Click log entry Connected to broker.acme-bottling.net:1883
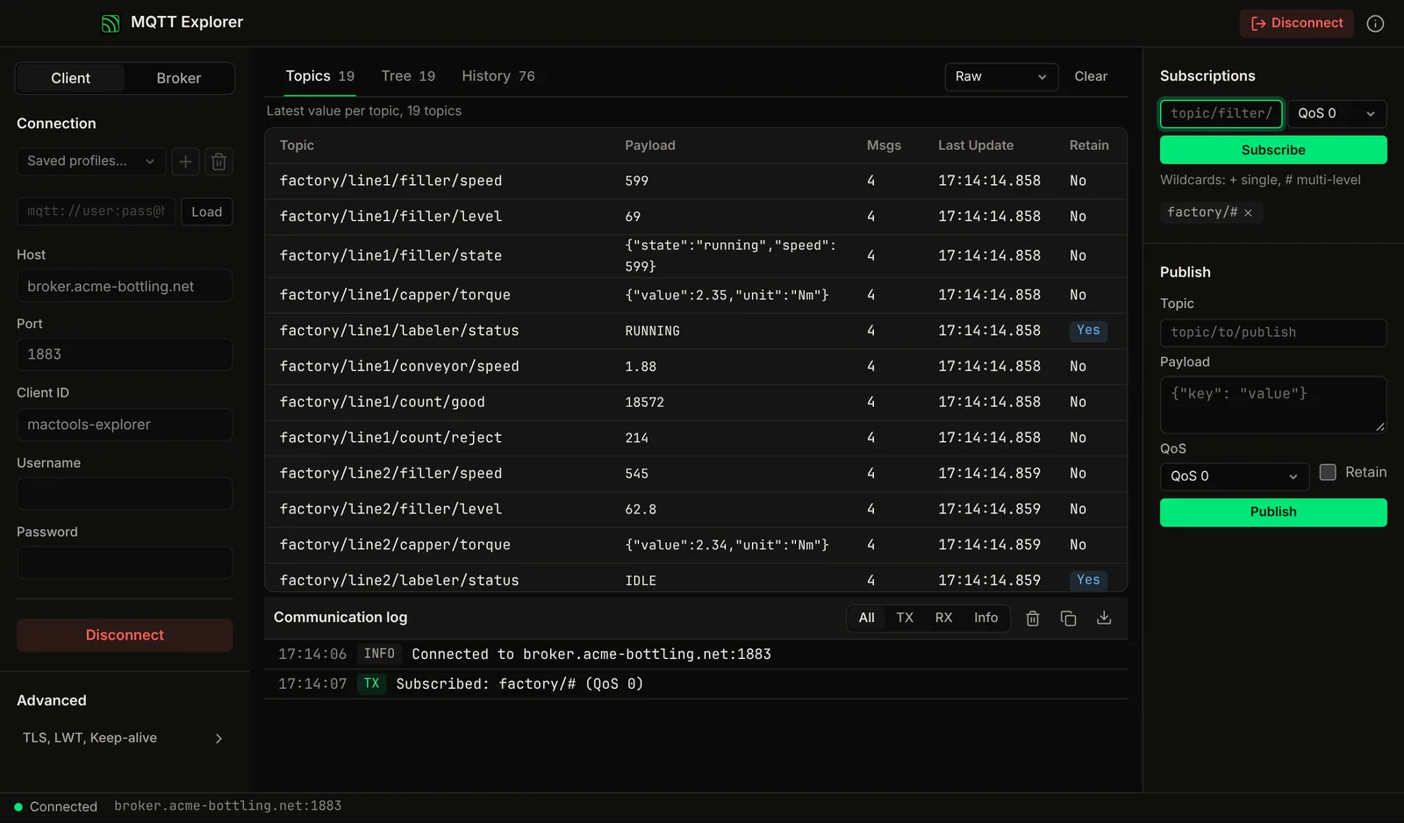 click(x=696, y=655)
